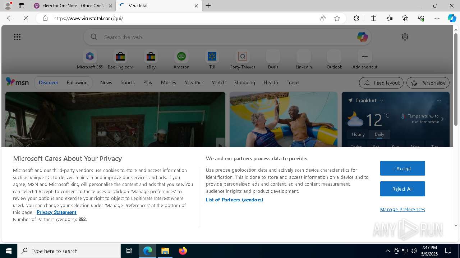Open the Collections icon
Image resolution: width=460 pixels, height=258 pixels.
point(405,18)
